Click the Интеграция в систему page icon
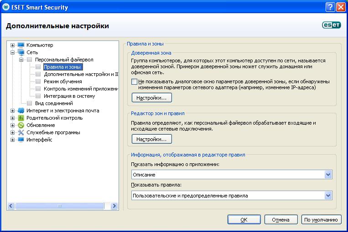 38,96
